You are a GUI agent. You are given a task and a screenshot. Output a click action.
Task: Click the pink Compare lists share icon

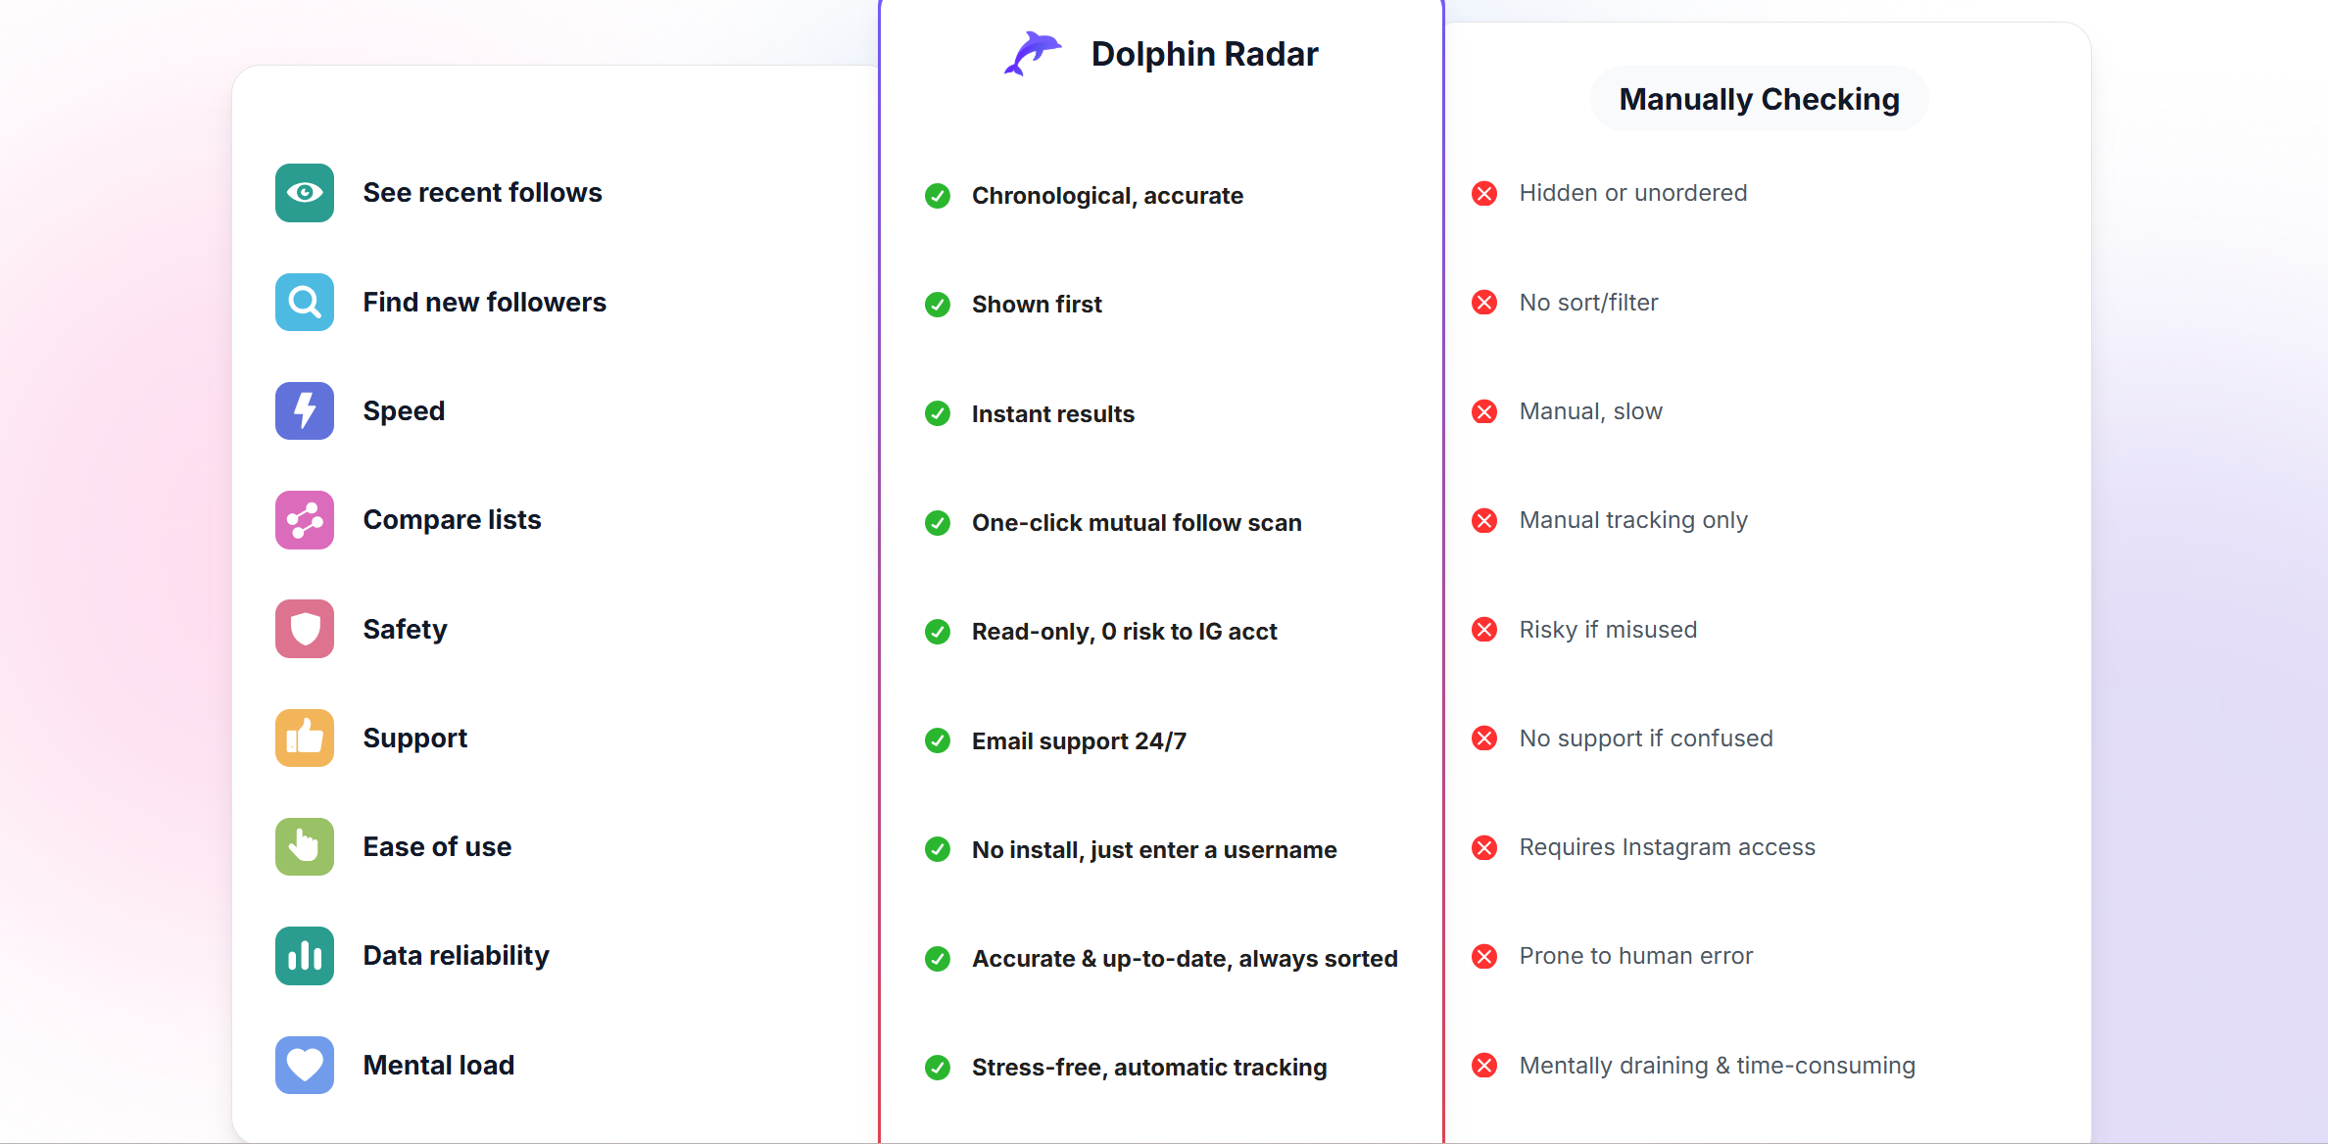pos(304,520)
